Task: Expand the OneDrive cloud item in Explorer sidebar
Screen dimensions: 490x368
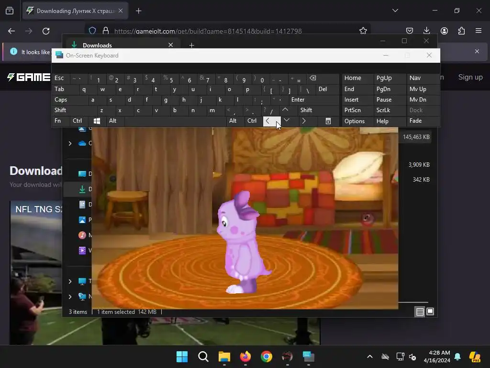Action: coord(70,143)
